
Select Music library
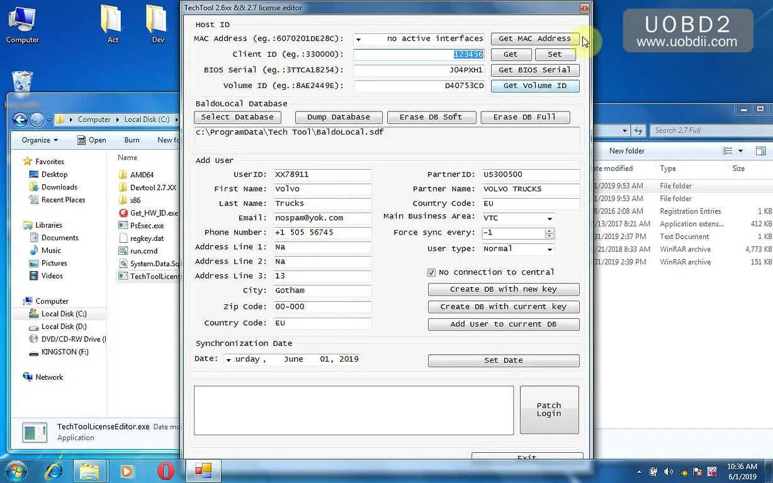46,250
